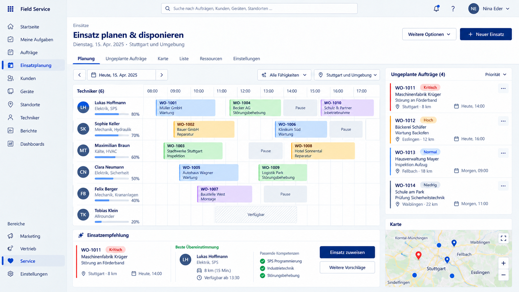Screen dimensions: 519x292
Task: Open Stuttgart und Umgebung region dropdown
Action: [347, 75]
